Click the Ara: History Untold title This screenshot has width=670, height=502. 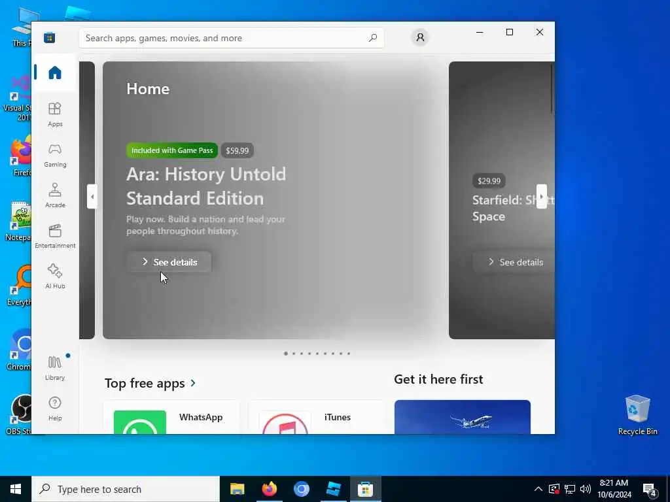point(206,186)
